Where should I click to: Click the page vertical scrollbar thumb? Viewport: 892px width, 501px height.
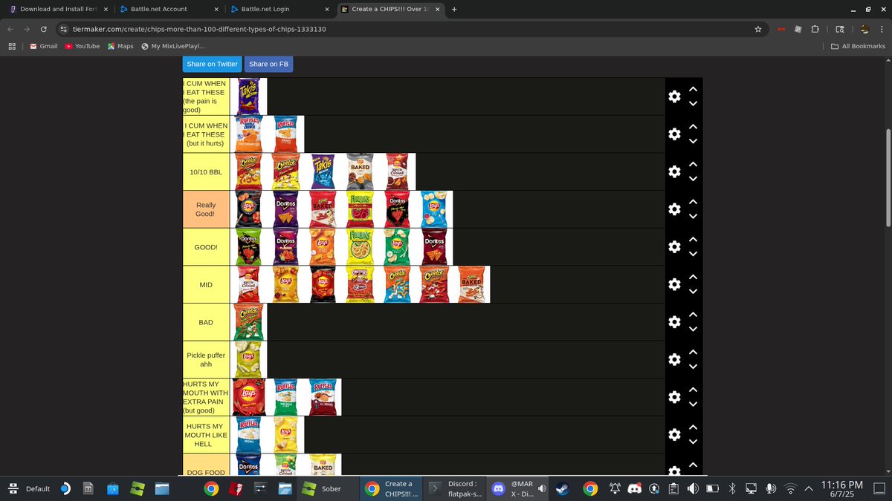coord(888,177)
